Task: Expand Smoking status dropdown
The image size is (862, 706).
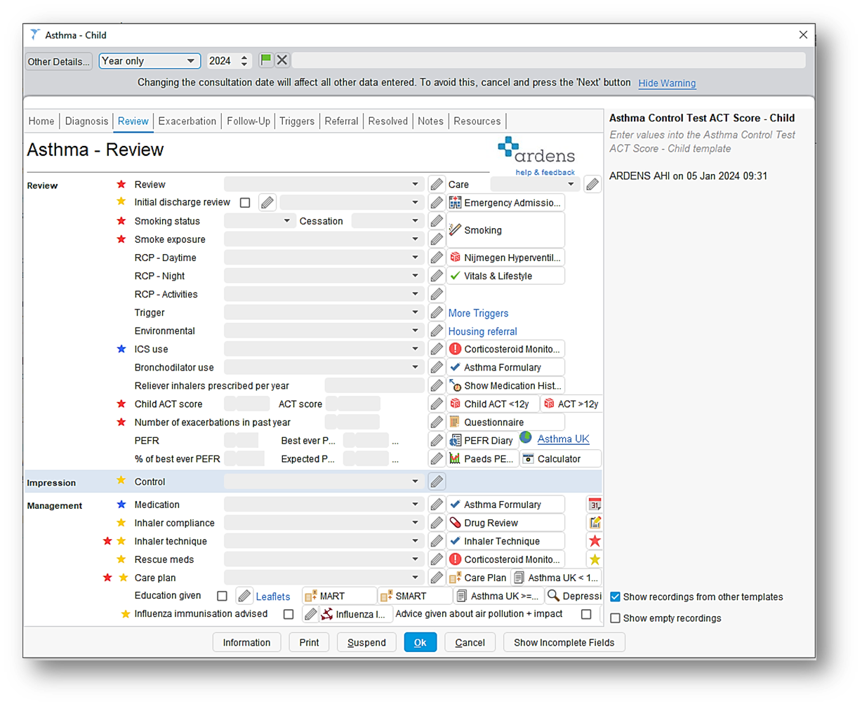Action: click(x=286, y=221)
